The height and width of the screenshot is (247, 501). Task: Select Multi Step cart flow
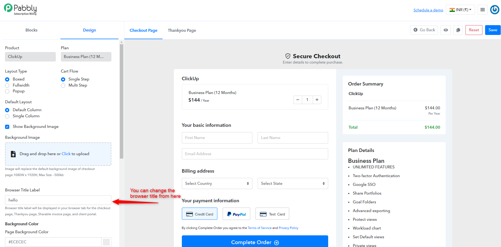pyautogui.click(x=63, y=85)
